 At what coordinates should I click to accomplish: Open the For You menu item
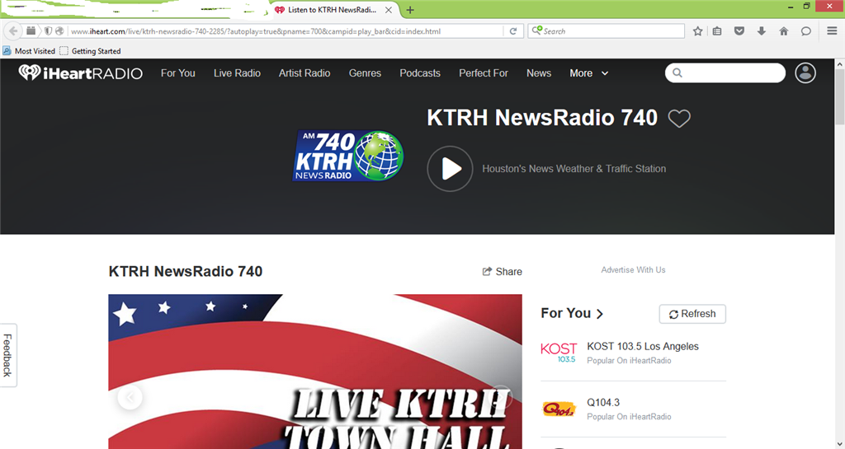pos(178,73)
